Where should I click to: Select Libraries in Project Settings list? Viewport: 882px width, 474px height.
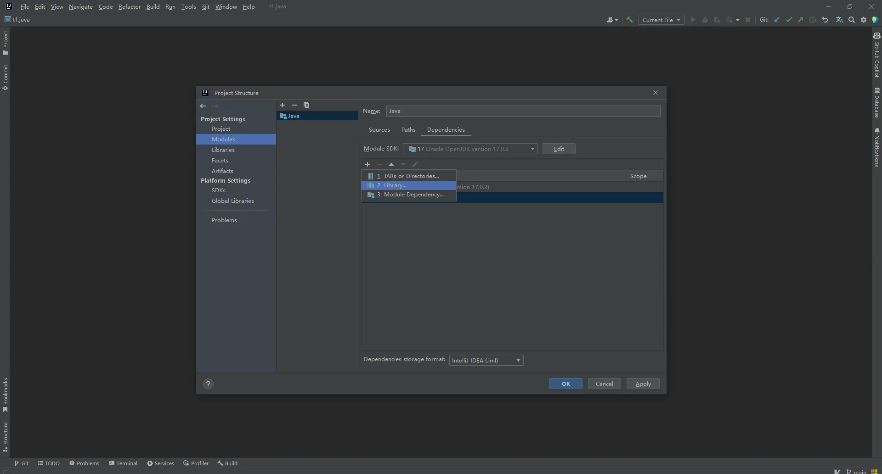click(x=223, y=150)
